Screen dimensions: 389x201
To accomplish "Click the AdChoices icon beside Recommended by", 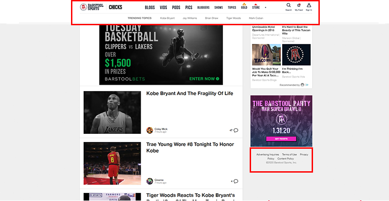I will coord(308,85).
